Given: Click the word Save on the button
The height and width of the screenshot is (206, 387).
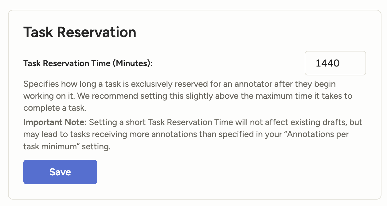Looking at the screenshot, I should (x=60, y=172).
